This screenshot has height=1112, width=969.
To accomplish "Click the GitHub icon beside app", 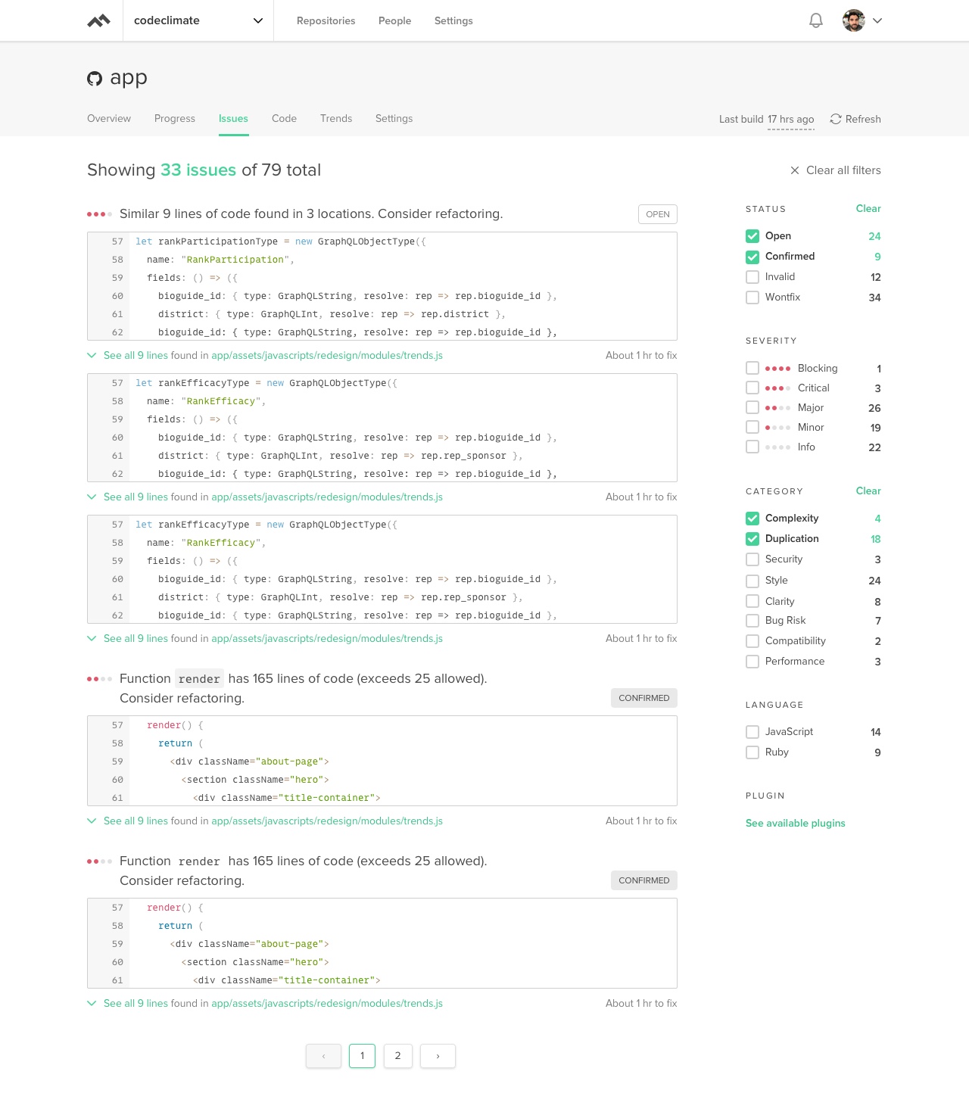I will pos(95,79).
